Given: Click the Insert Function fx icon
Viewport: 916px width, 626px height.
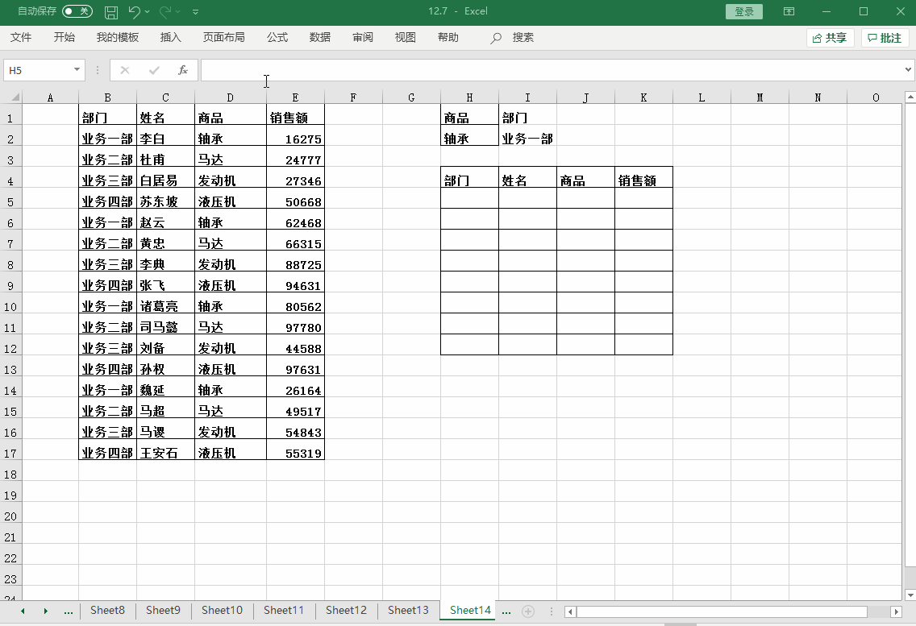Looking at the screenshot, I should point(183,70).
